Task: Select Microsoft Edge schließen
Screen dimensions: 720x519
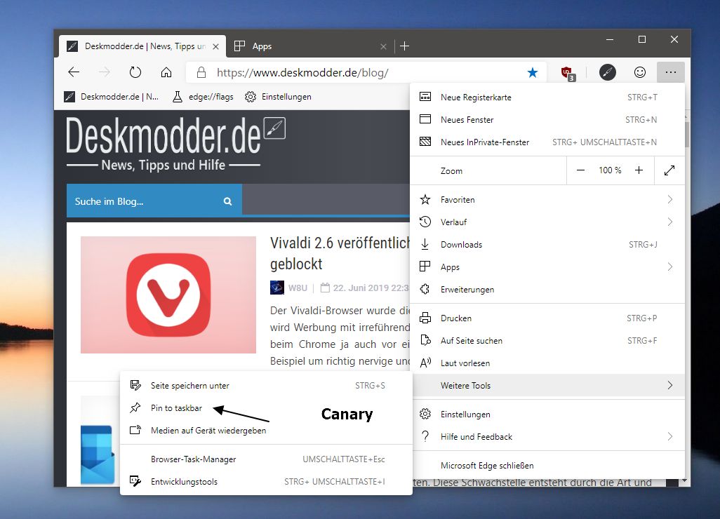Action: click(547, 466)
